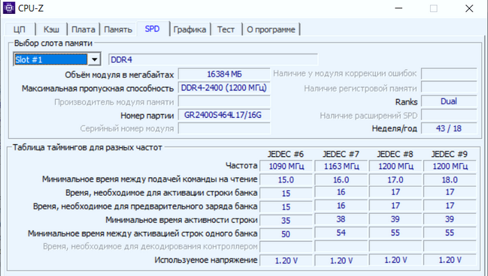
Task: Click the Ranks label
Action: coord(406,102)
